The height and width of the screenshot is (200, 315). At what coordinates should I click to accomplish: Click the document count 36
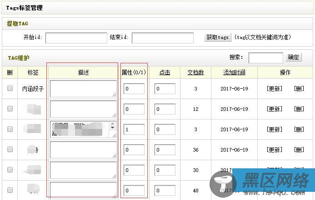coord(195,150)
